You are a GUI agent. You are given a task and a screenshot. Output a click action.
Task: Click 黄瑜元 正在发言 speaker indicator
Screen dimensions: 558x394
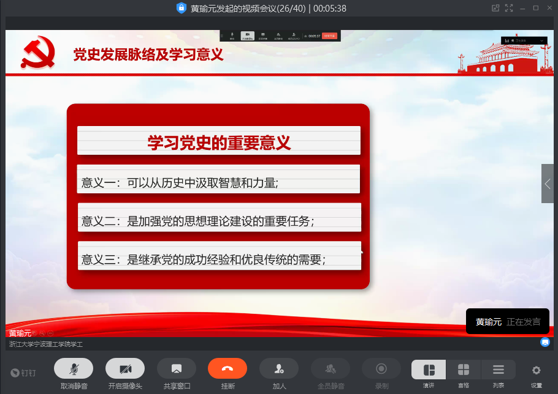pyautogui.click(x=507, y=322)
